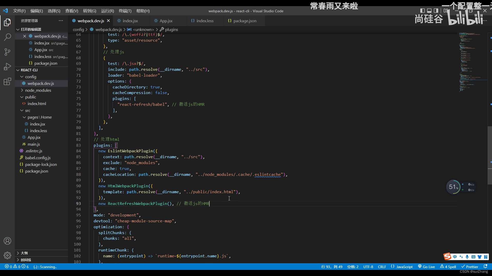
Task: Click the Scanning status item
Action: tap(45, 267)
